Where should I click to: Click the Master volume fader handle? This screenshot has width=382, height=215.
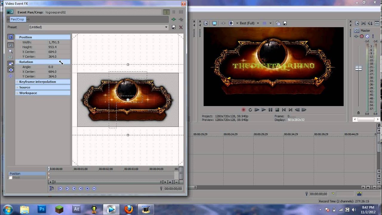pos(358,68)
